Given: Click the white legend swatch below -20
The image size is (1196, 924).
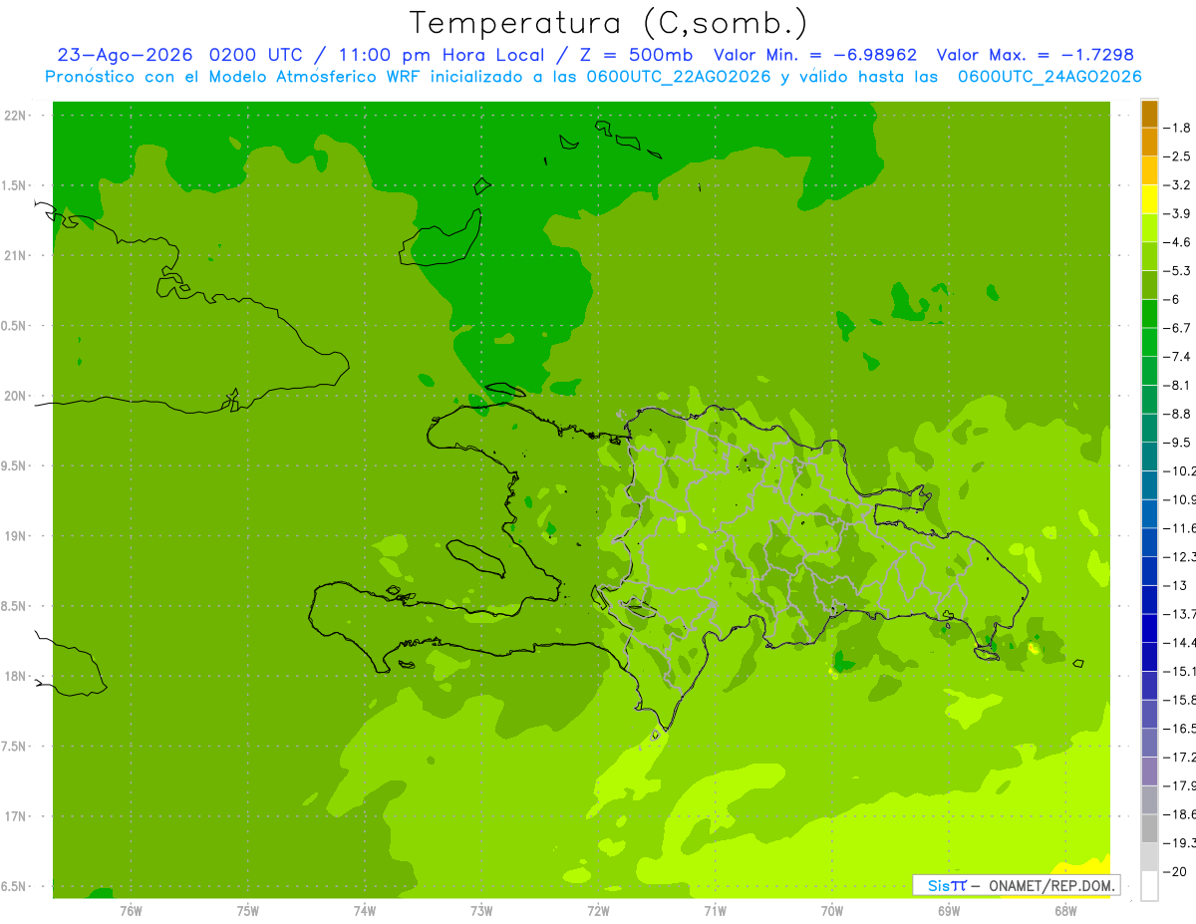Looking at the screenshot, I should 1149,885.
